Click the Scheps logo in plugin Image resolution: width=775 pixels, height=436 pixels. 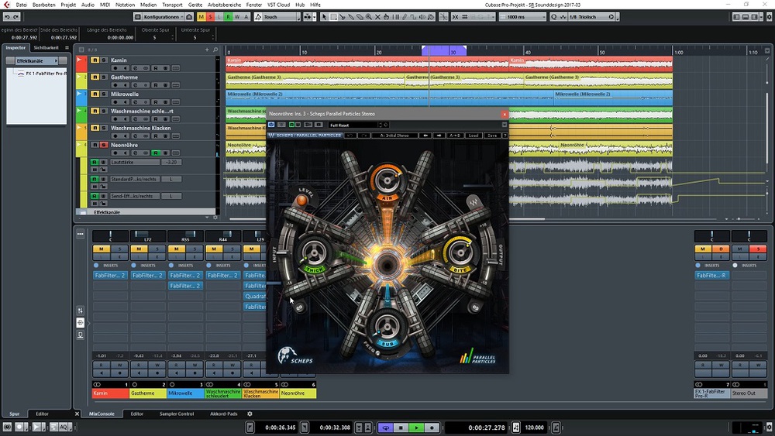click(295, 356)
